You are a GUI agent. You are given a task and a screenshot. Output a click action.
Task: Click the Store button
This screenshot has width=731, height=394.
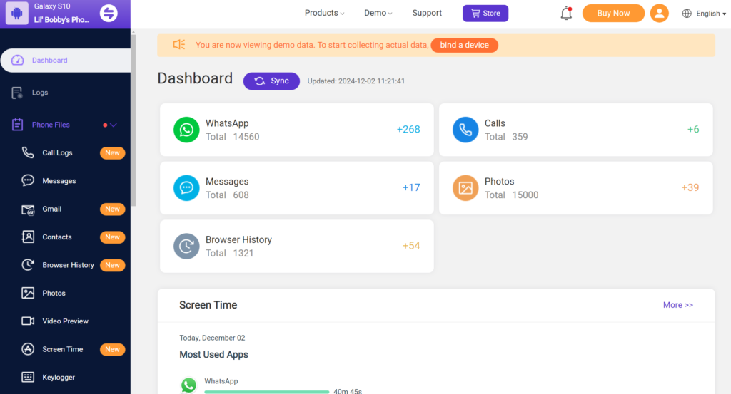tap(485, 13)
